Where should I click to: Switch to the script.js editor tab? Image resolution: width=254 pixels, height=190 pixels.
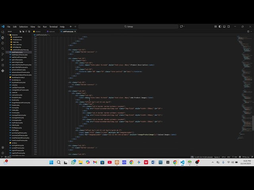[38, 32]
